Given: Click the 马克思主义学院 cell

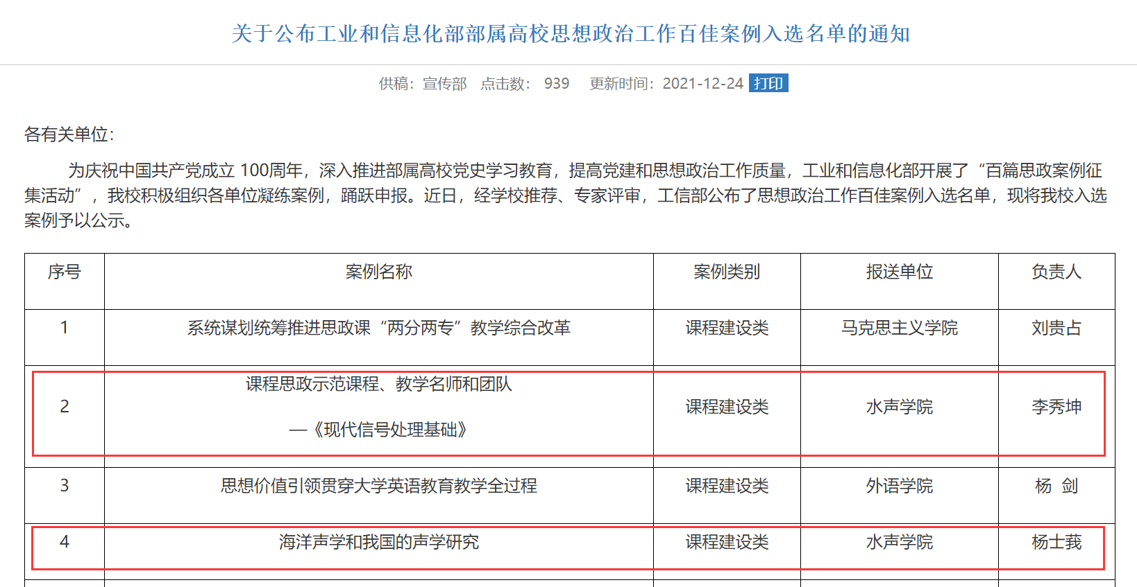Looking at the screenshot, I should pos(899,328).
